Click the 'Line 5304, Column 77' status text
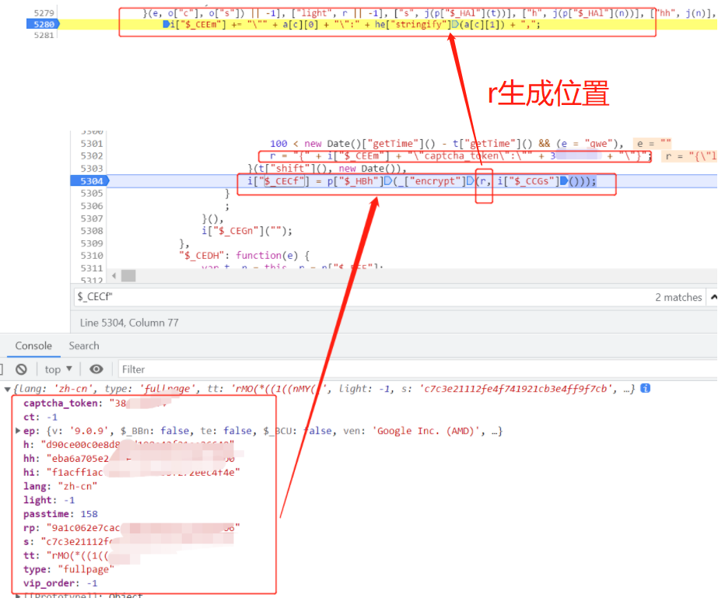Viewport: 725px width, 605px height. point(129,323)
